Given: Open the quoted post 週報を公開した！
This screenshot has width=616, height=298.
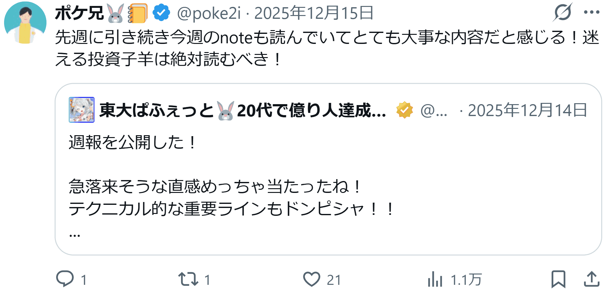Looking at the screenshot, I should tap(132, 142).
